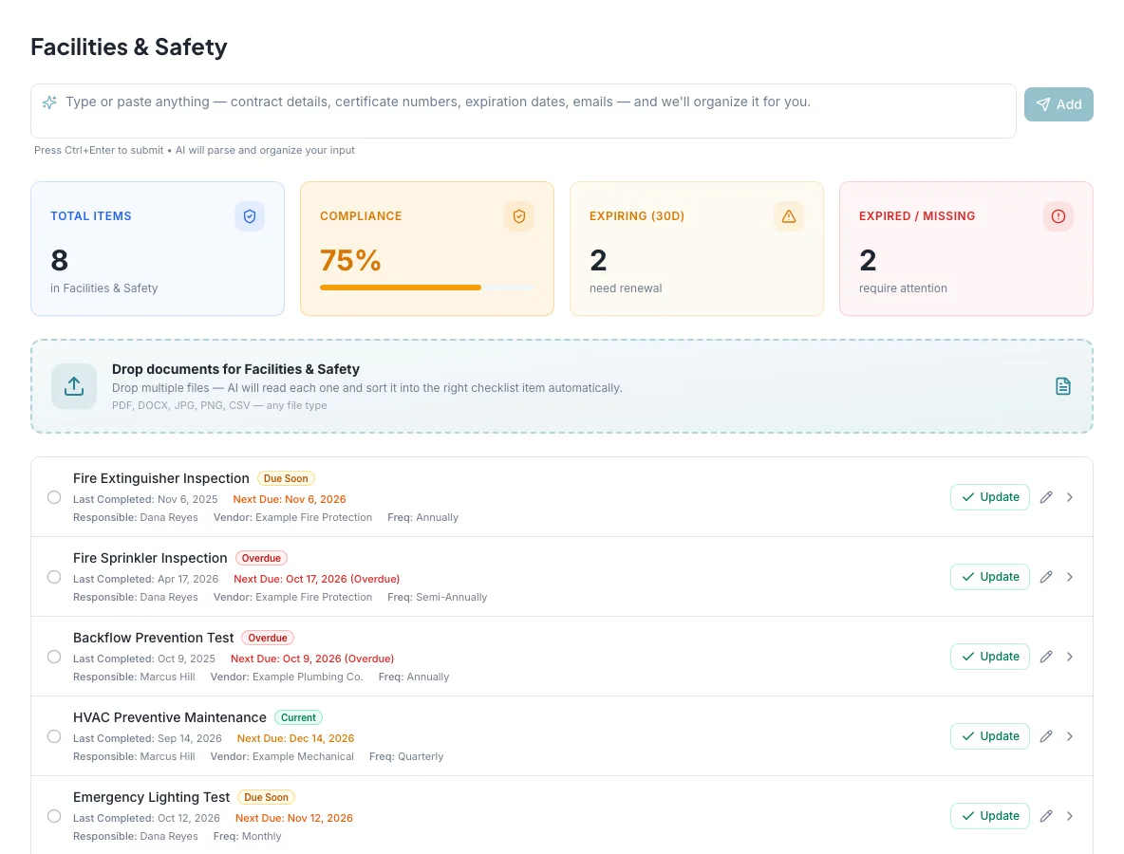This screenshot has height=854, width=1124.
Task: Open the Expiring (30D) card
Action: 697,249
